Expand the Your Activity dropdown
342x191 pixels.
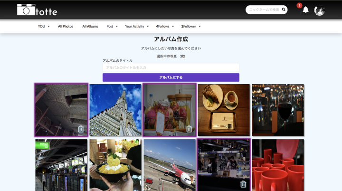click(x=137, y=27)
